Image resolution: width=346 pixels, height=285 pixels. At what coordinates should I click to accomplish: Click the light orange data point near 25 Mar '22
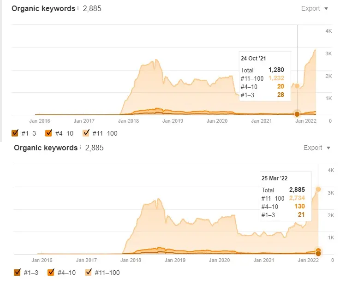(x=318, y=189)
